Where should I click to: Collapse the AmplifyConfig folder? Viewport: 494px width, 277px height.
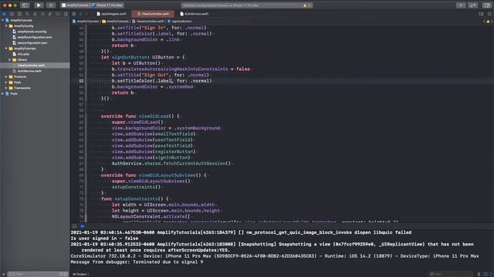click(6, 25)
